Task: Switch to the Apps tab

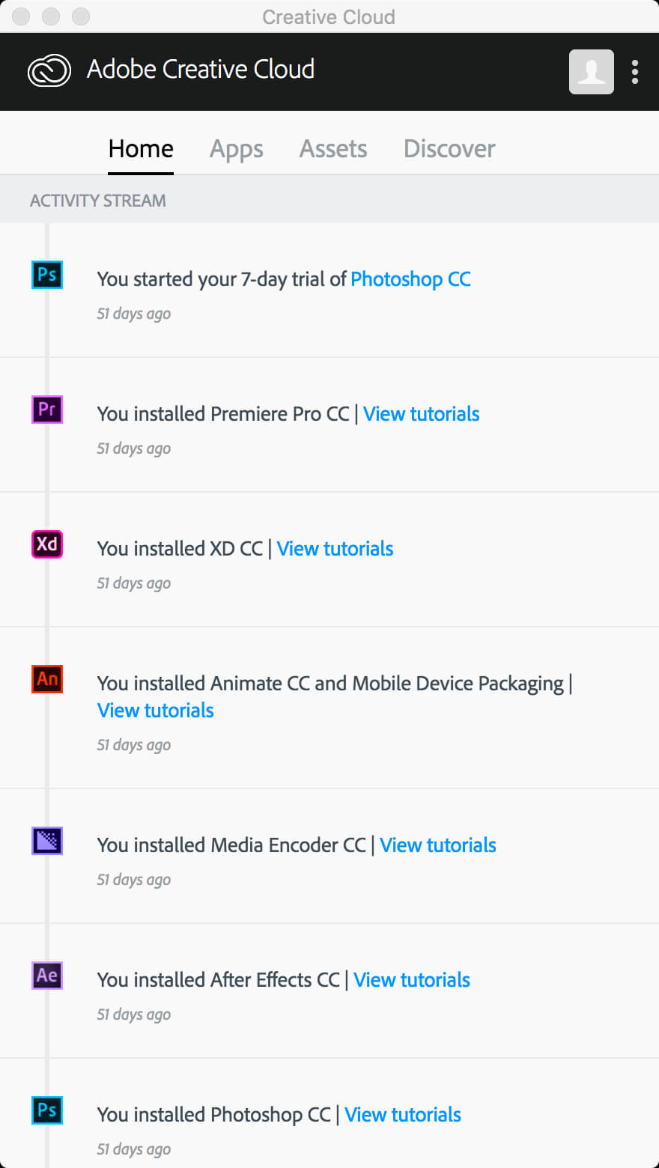Action: 237,149
